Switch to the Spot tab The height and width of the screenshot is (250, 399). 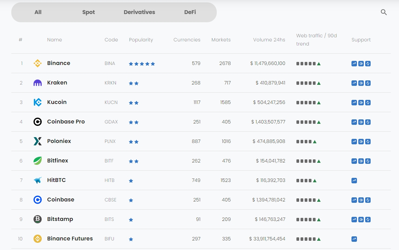(x=88, y=12)
